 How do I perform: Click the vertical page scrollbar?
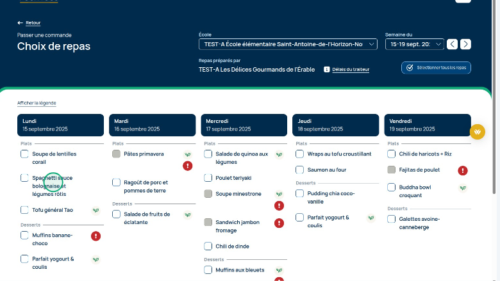pyautogui.click(x=496, y=96)
